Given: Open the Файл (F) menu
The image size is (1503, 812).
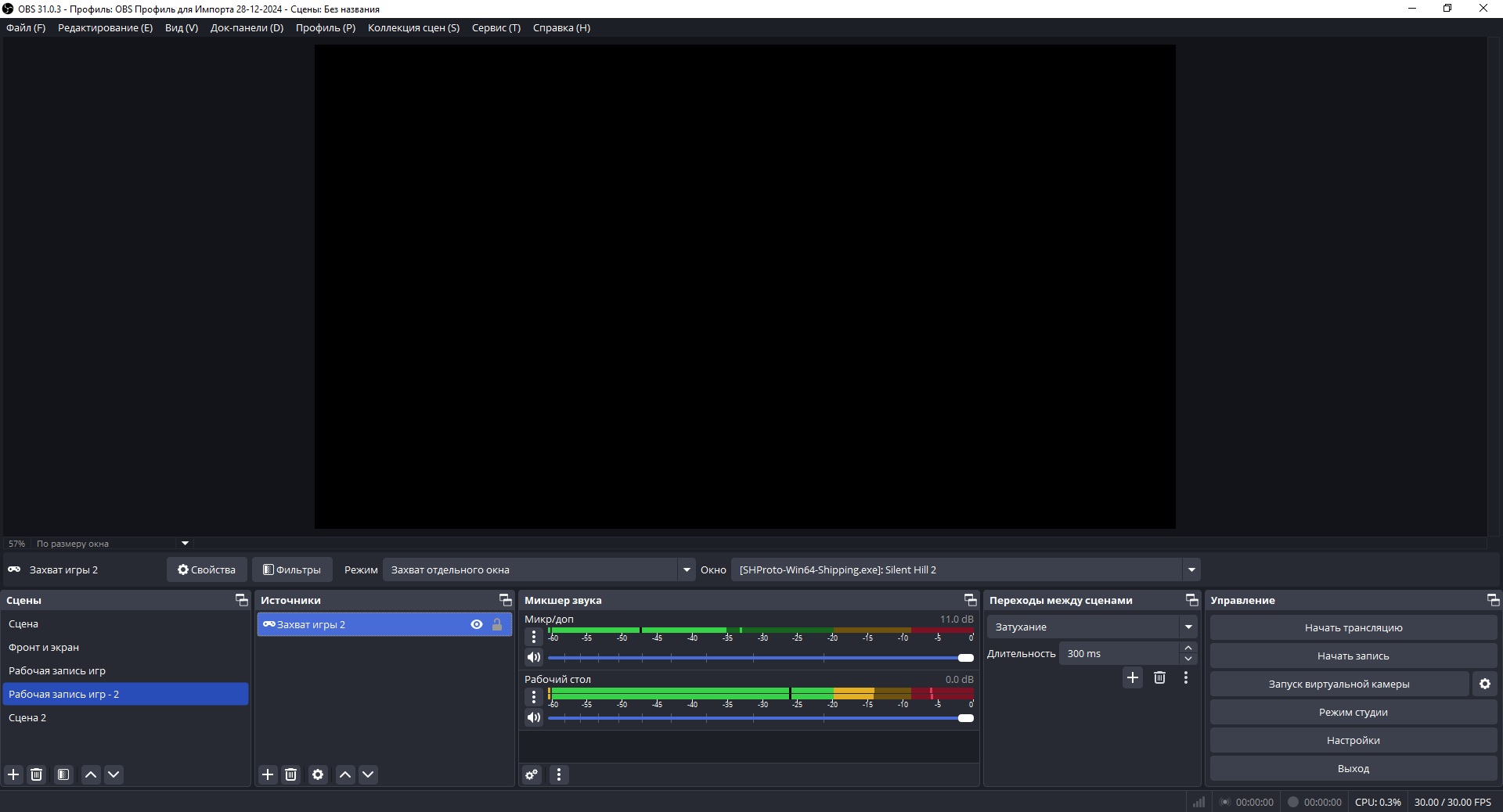Looking at the screenshot, I should 26,27.
